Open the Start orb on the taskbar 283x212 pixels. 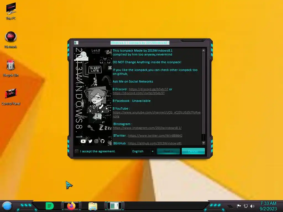7,206
